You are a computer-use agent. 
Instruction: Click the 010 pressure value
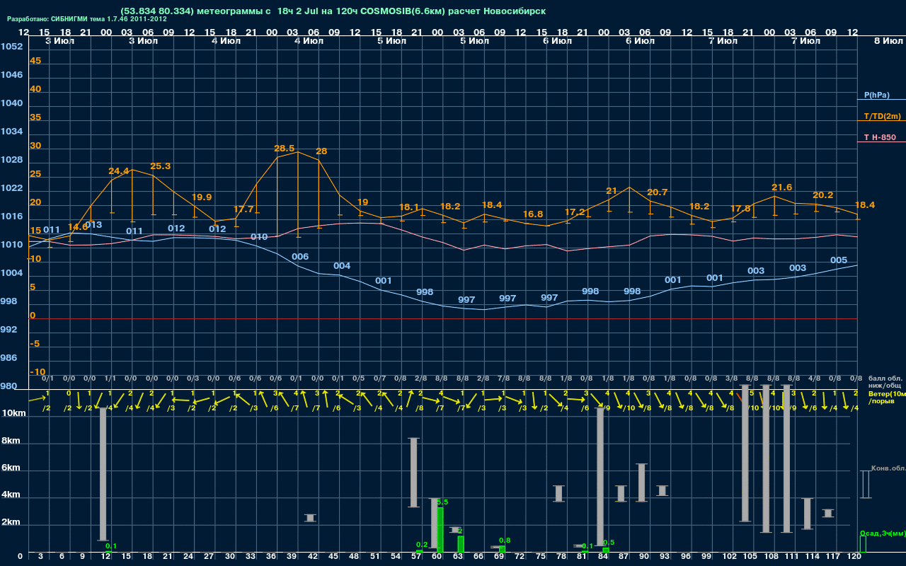tap(259, 237)
